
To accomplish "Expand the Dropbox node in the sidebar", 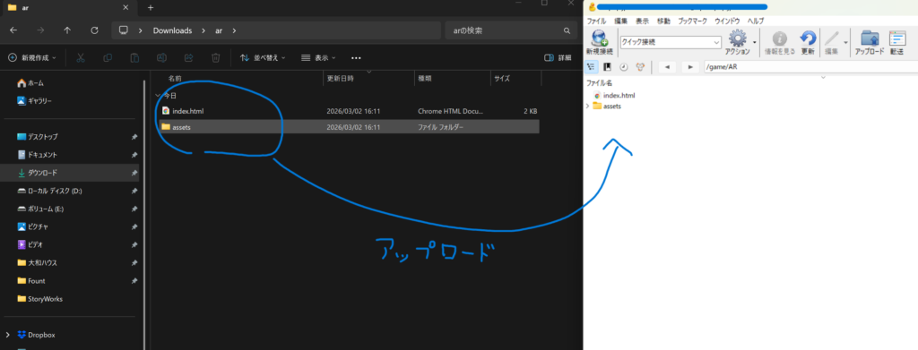I will click(7, 335).
